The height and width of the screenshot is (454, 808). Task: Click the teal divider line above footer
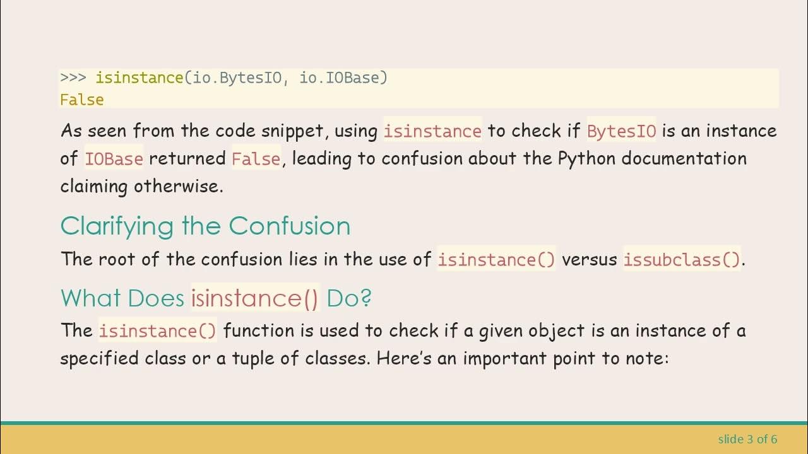[x=404, y=423]
